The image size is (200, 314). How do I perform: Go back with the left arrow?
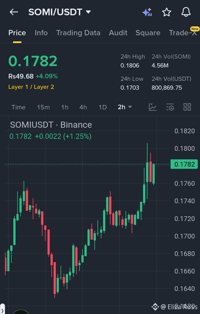14,12
